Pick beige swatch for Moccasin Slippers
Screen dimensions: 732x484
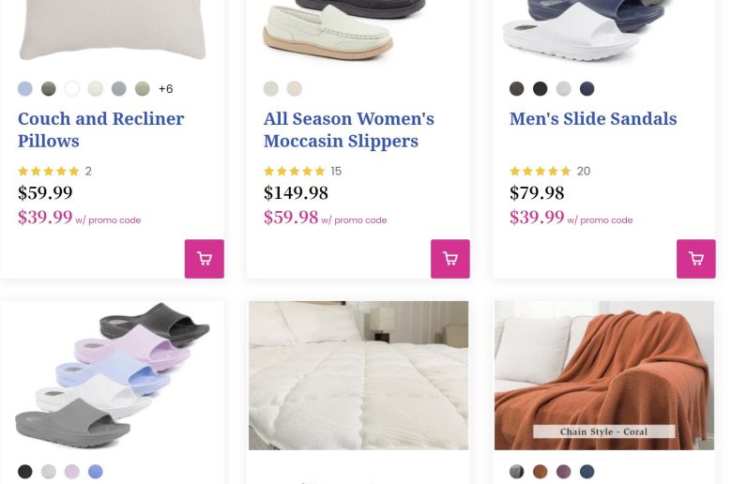point(295,89)
